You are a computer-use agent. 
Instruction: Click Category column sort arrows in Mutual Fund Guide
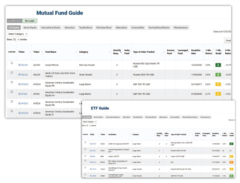[110, 52]
